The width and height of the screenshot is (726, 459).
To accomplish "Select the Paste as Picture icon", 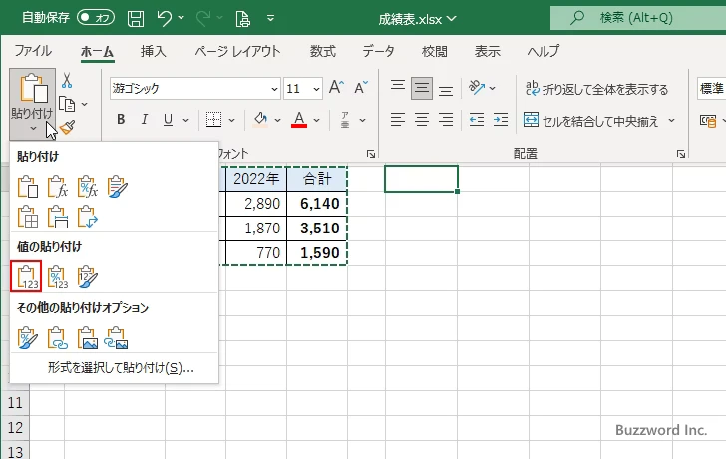I will click(88, 337).
